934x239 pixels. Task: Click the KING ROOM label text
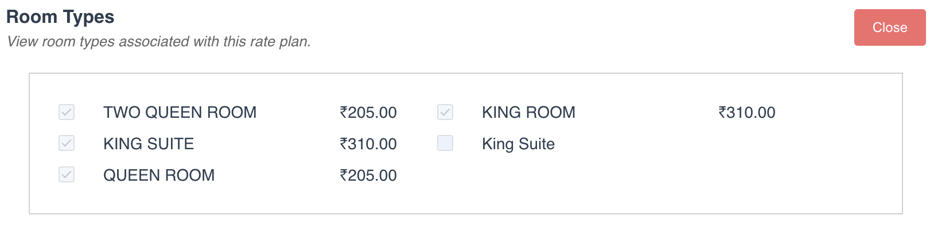pyautogui.click(x=528, y=112)
